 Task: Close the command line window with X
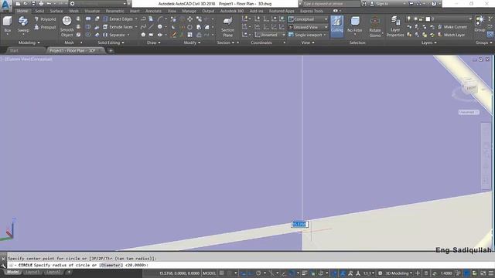click(3, 259)
